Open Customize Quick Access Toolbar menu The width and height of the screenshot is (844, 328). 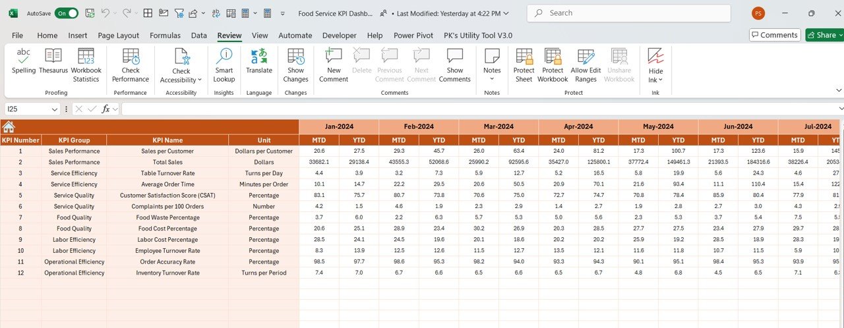point(283,13)
